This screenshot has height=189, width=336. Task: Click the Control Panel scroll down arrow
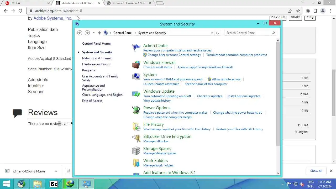point(278,173)
